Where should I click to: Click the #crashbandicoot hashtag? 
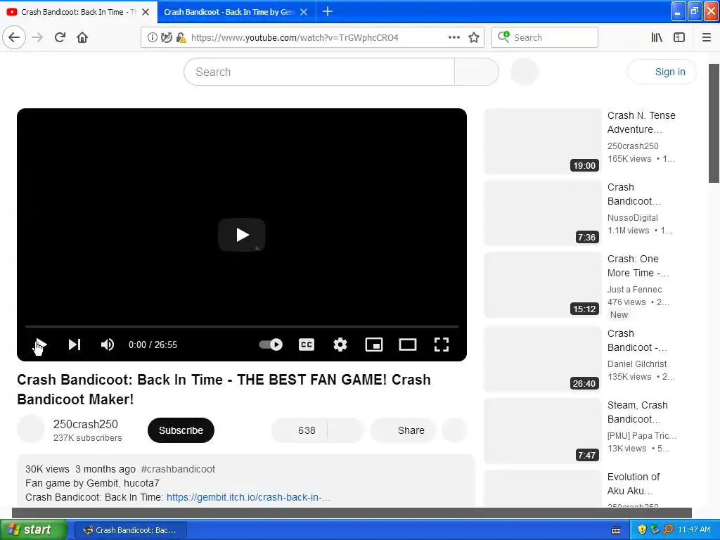pyautogui.click(x=178, y=469)
